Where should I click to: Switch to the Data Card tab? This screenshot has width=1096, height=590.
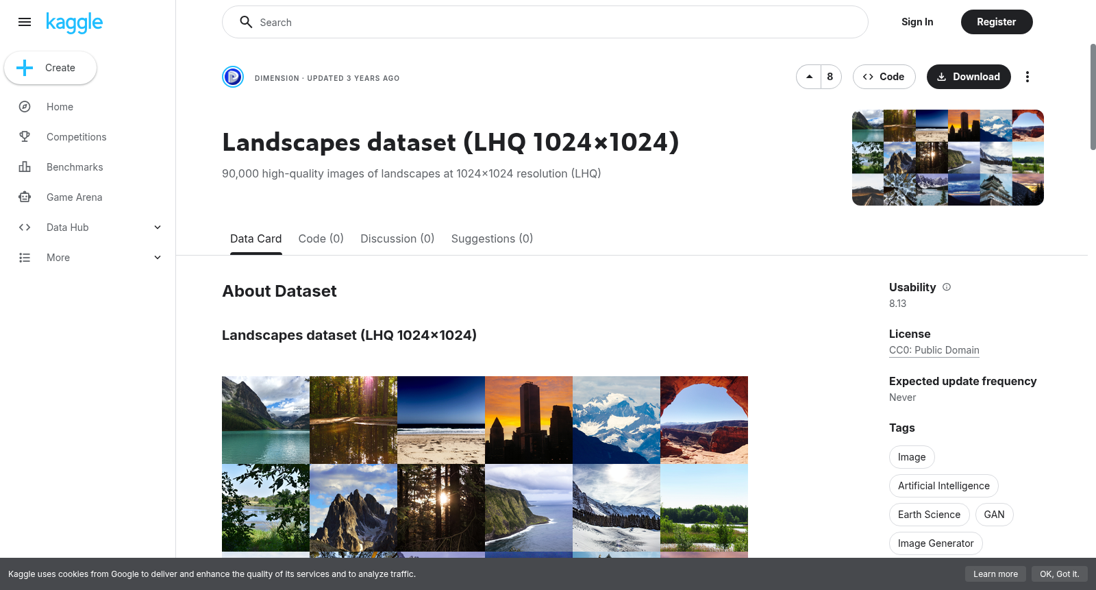pyautogui.click(x=256, y=238)
